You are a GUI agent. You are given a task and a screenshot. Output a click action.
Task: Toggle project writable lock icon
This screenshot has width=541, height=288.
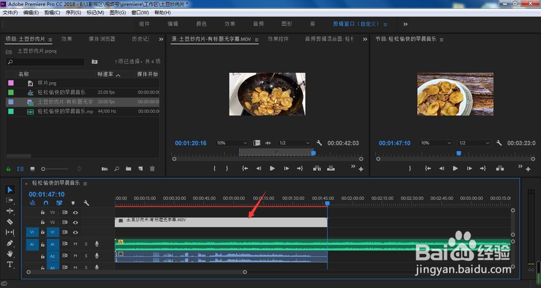click(9, 169)
